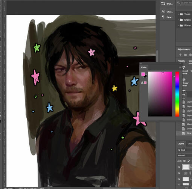
Task: Select the first Layer history state
Action: pos(187,102)
